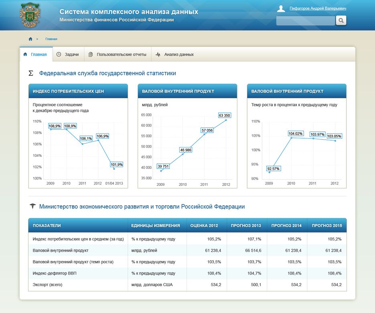This screenshot has height=313, width=375.
Task: Click the 46 986 data label on the GDP chart
Action: point(186,150)
